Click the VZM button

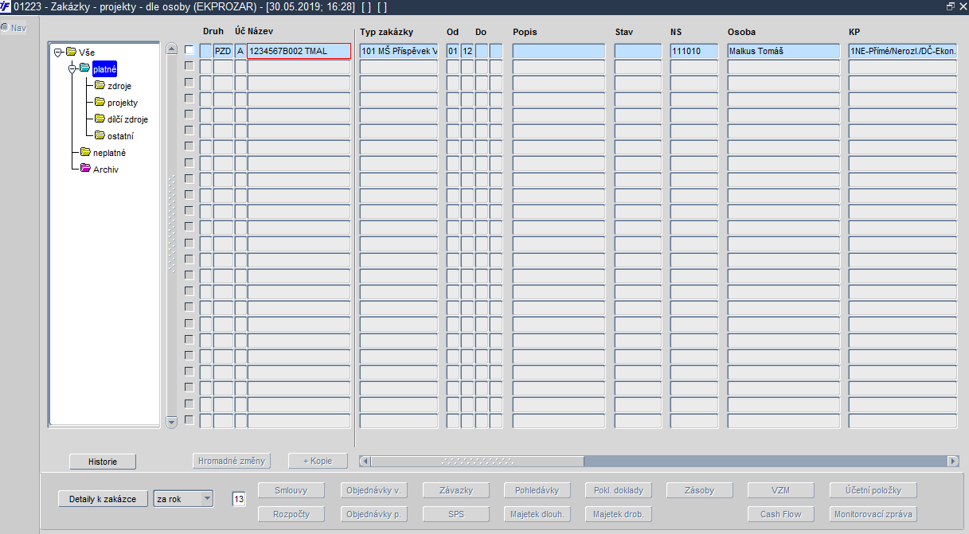(781, 490)
